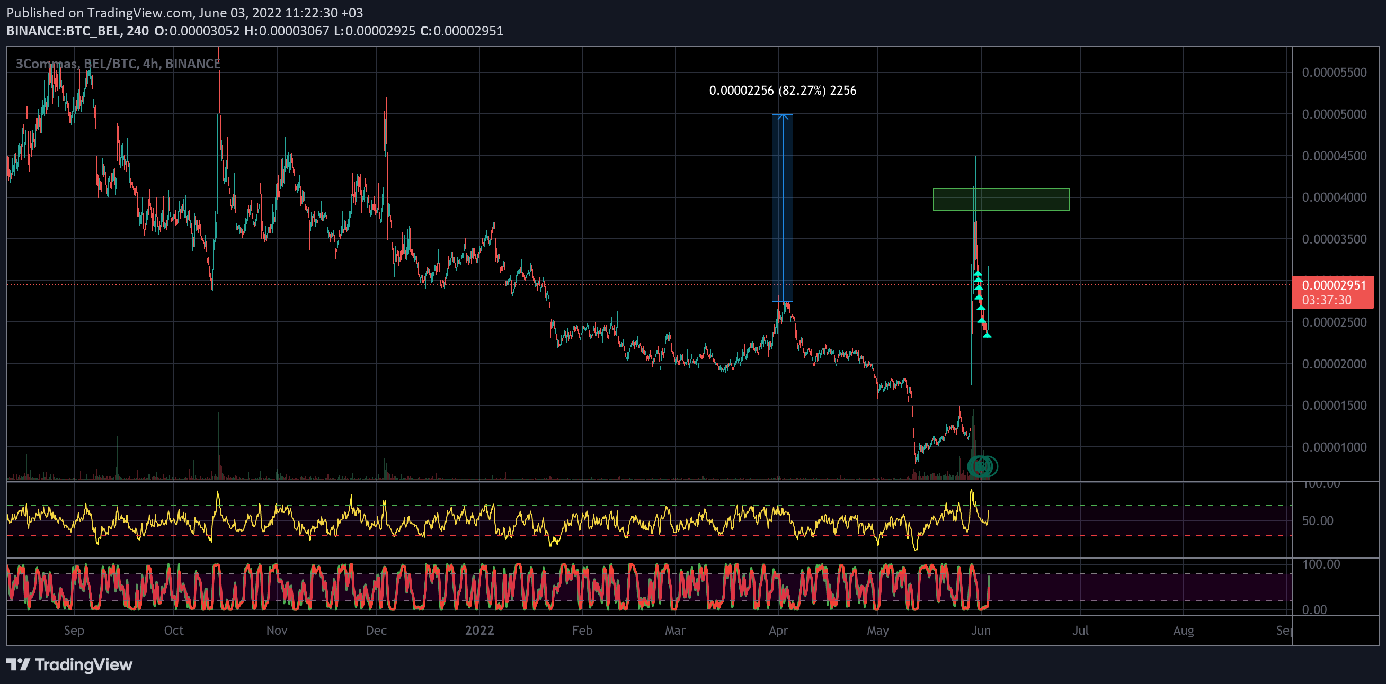Click the Nov label on the time axis
The image size is (1386, 684).
[x=277, y=630]
